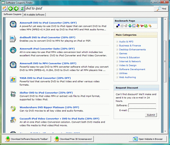Go to the Home page icon
This screenshot has width=170, height=145.
click(x=5, y=8)
